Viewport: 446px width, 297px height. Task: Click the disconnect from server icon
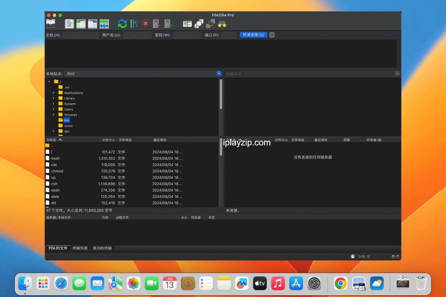(157, 24)
